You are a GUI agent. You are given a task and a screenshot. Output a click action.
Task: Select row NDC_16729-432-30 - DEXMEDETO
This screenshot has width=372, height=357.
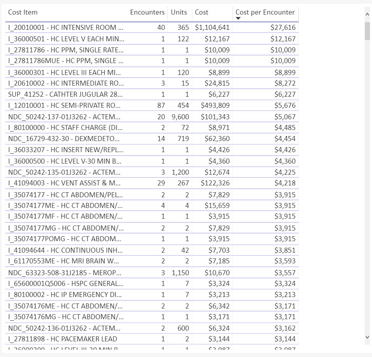[x=152, y=139]
